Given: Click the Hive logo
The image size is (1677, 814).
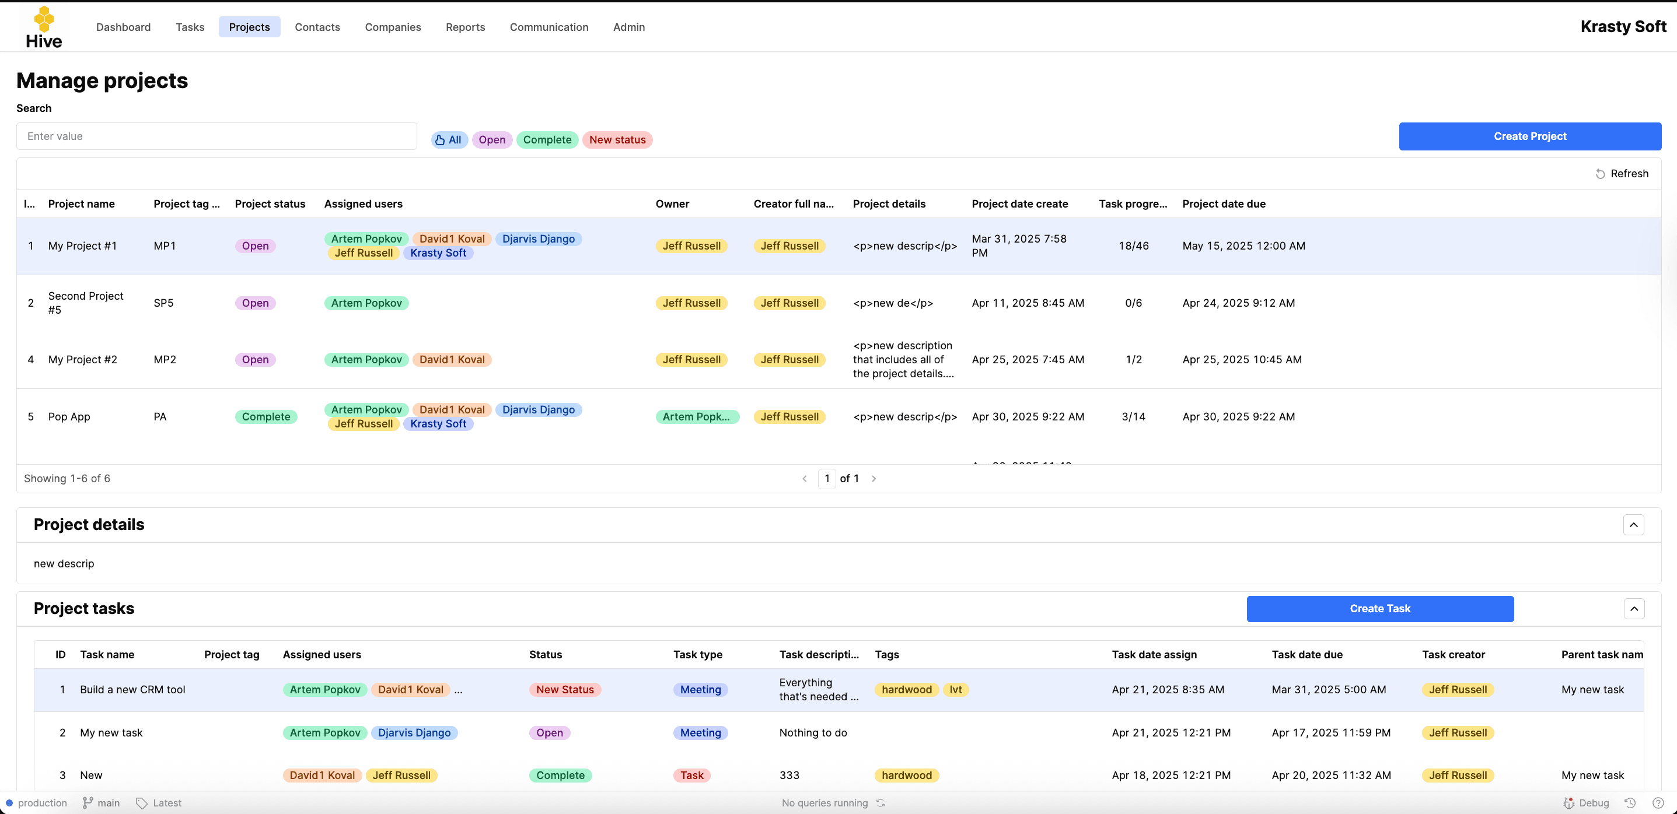Looking at the screenshot, I should (44, 27).
